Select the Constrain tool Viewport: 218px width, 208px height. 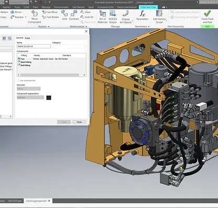point(74,15)
